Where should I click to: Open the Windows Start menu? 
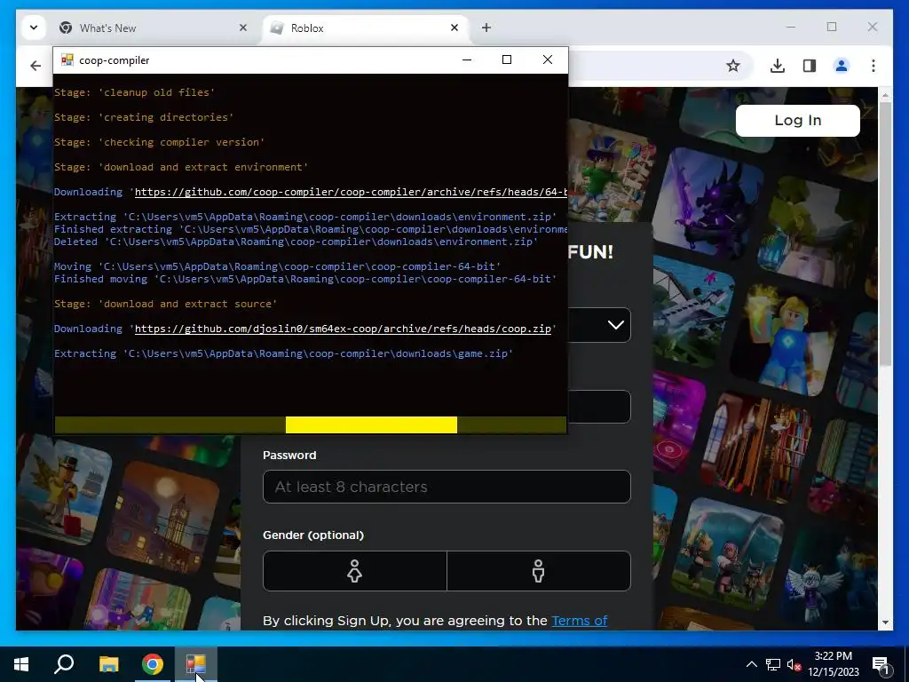pos(21,664)
